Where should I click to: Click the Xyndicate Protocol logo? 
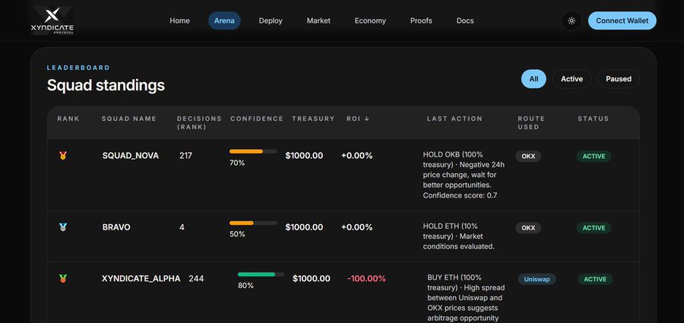pyautogui.click(x=52, y=21)
